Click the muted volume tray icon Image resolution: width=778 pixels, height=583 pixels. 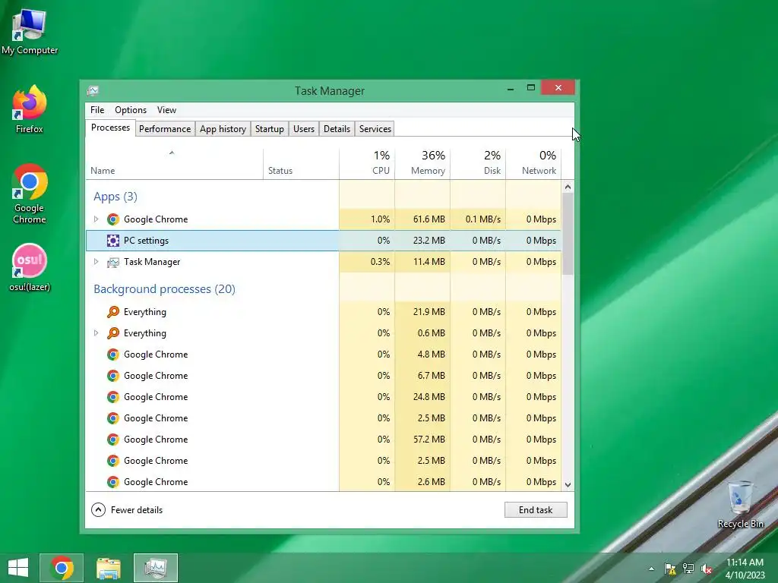click(x=707, y=569)
